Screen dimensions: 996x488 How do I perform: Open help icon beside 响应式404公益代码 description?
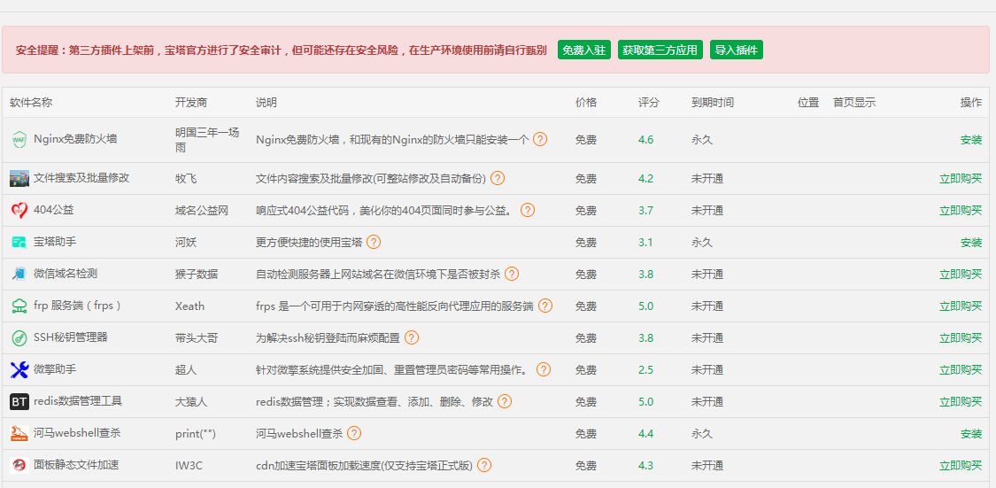(528, 210)
